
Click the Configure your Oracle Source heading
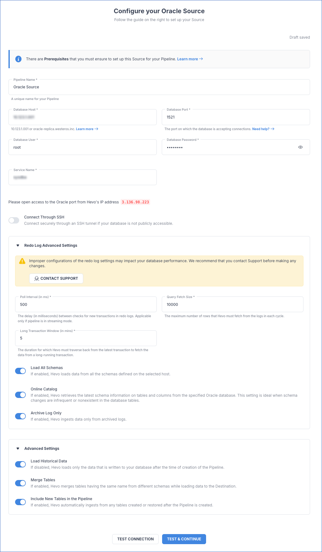159,11
